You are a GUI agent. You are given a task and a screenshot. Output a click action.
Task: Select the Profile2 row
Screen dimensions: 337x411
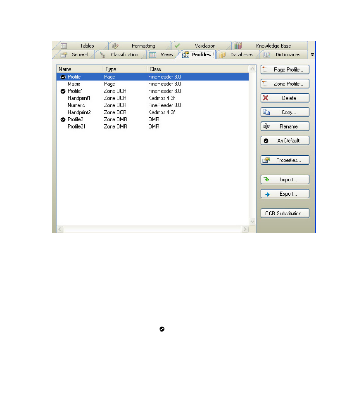152,119
